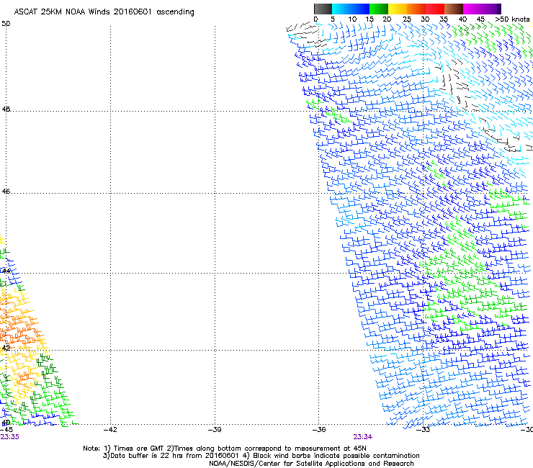The width and height of the screenshot is (533, 468).
Task: Click the legend tick label 10
Action: click(352, 19)
